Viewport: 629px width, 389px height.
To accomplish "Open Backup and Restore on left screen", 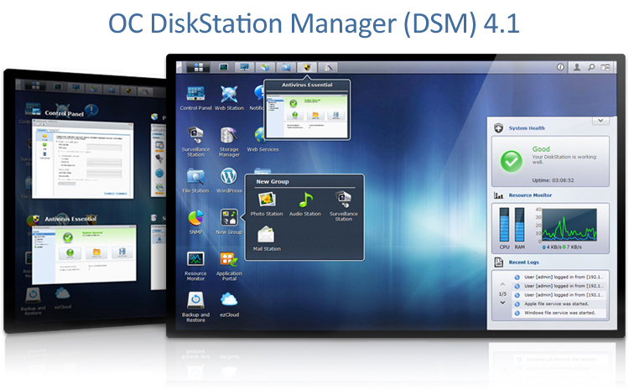I will [33, 302].
